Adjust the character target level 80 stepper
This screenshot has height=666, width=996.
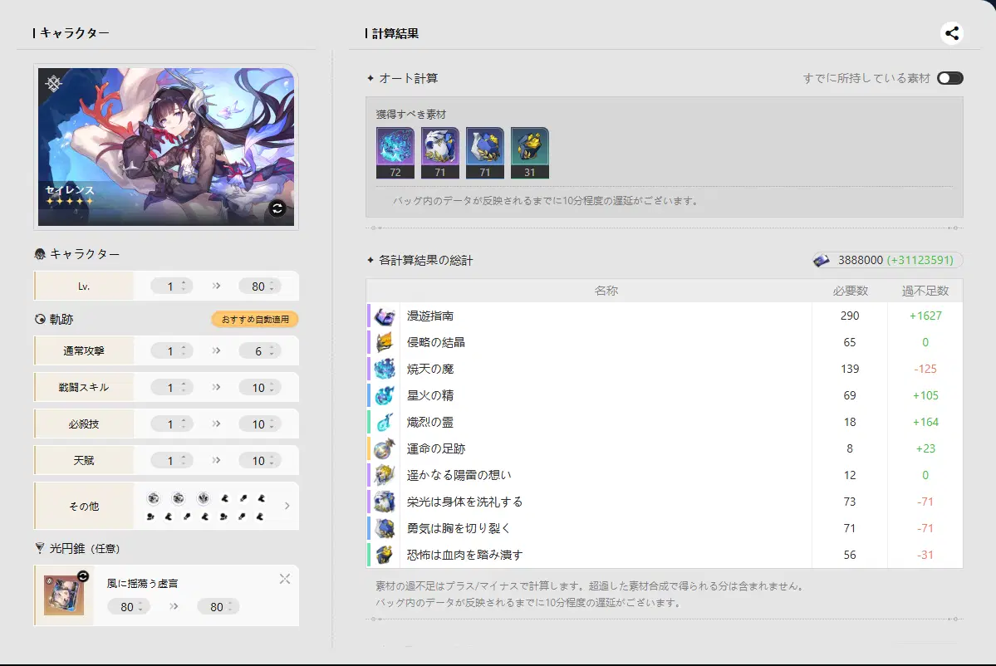pyautogui.click(x=270, y=286)
